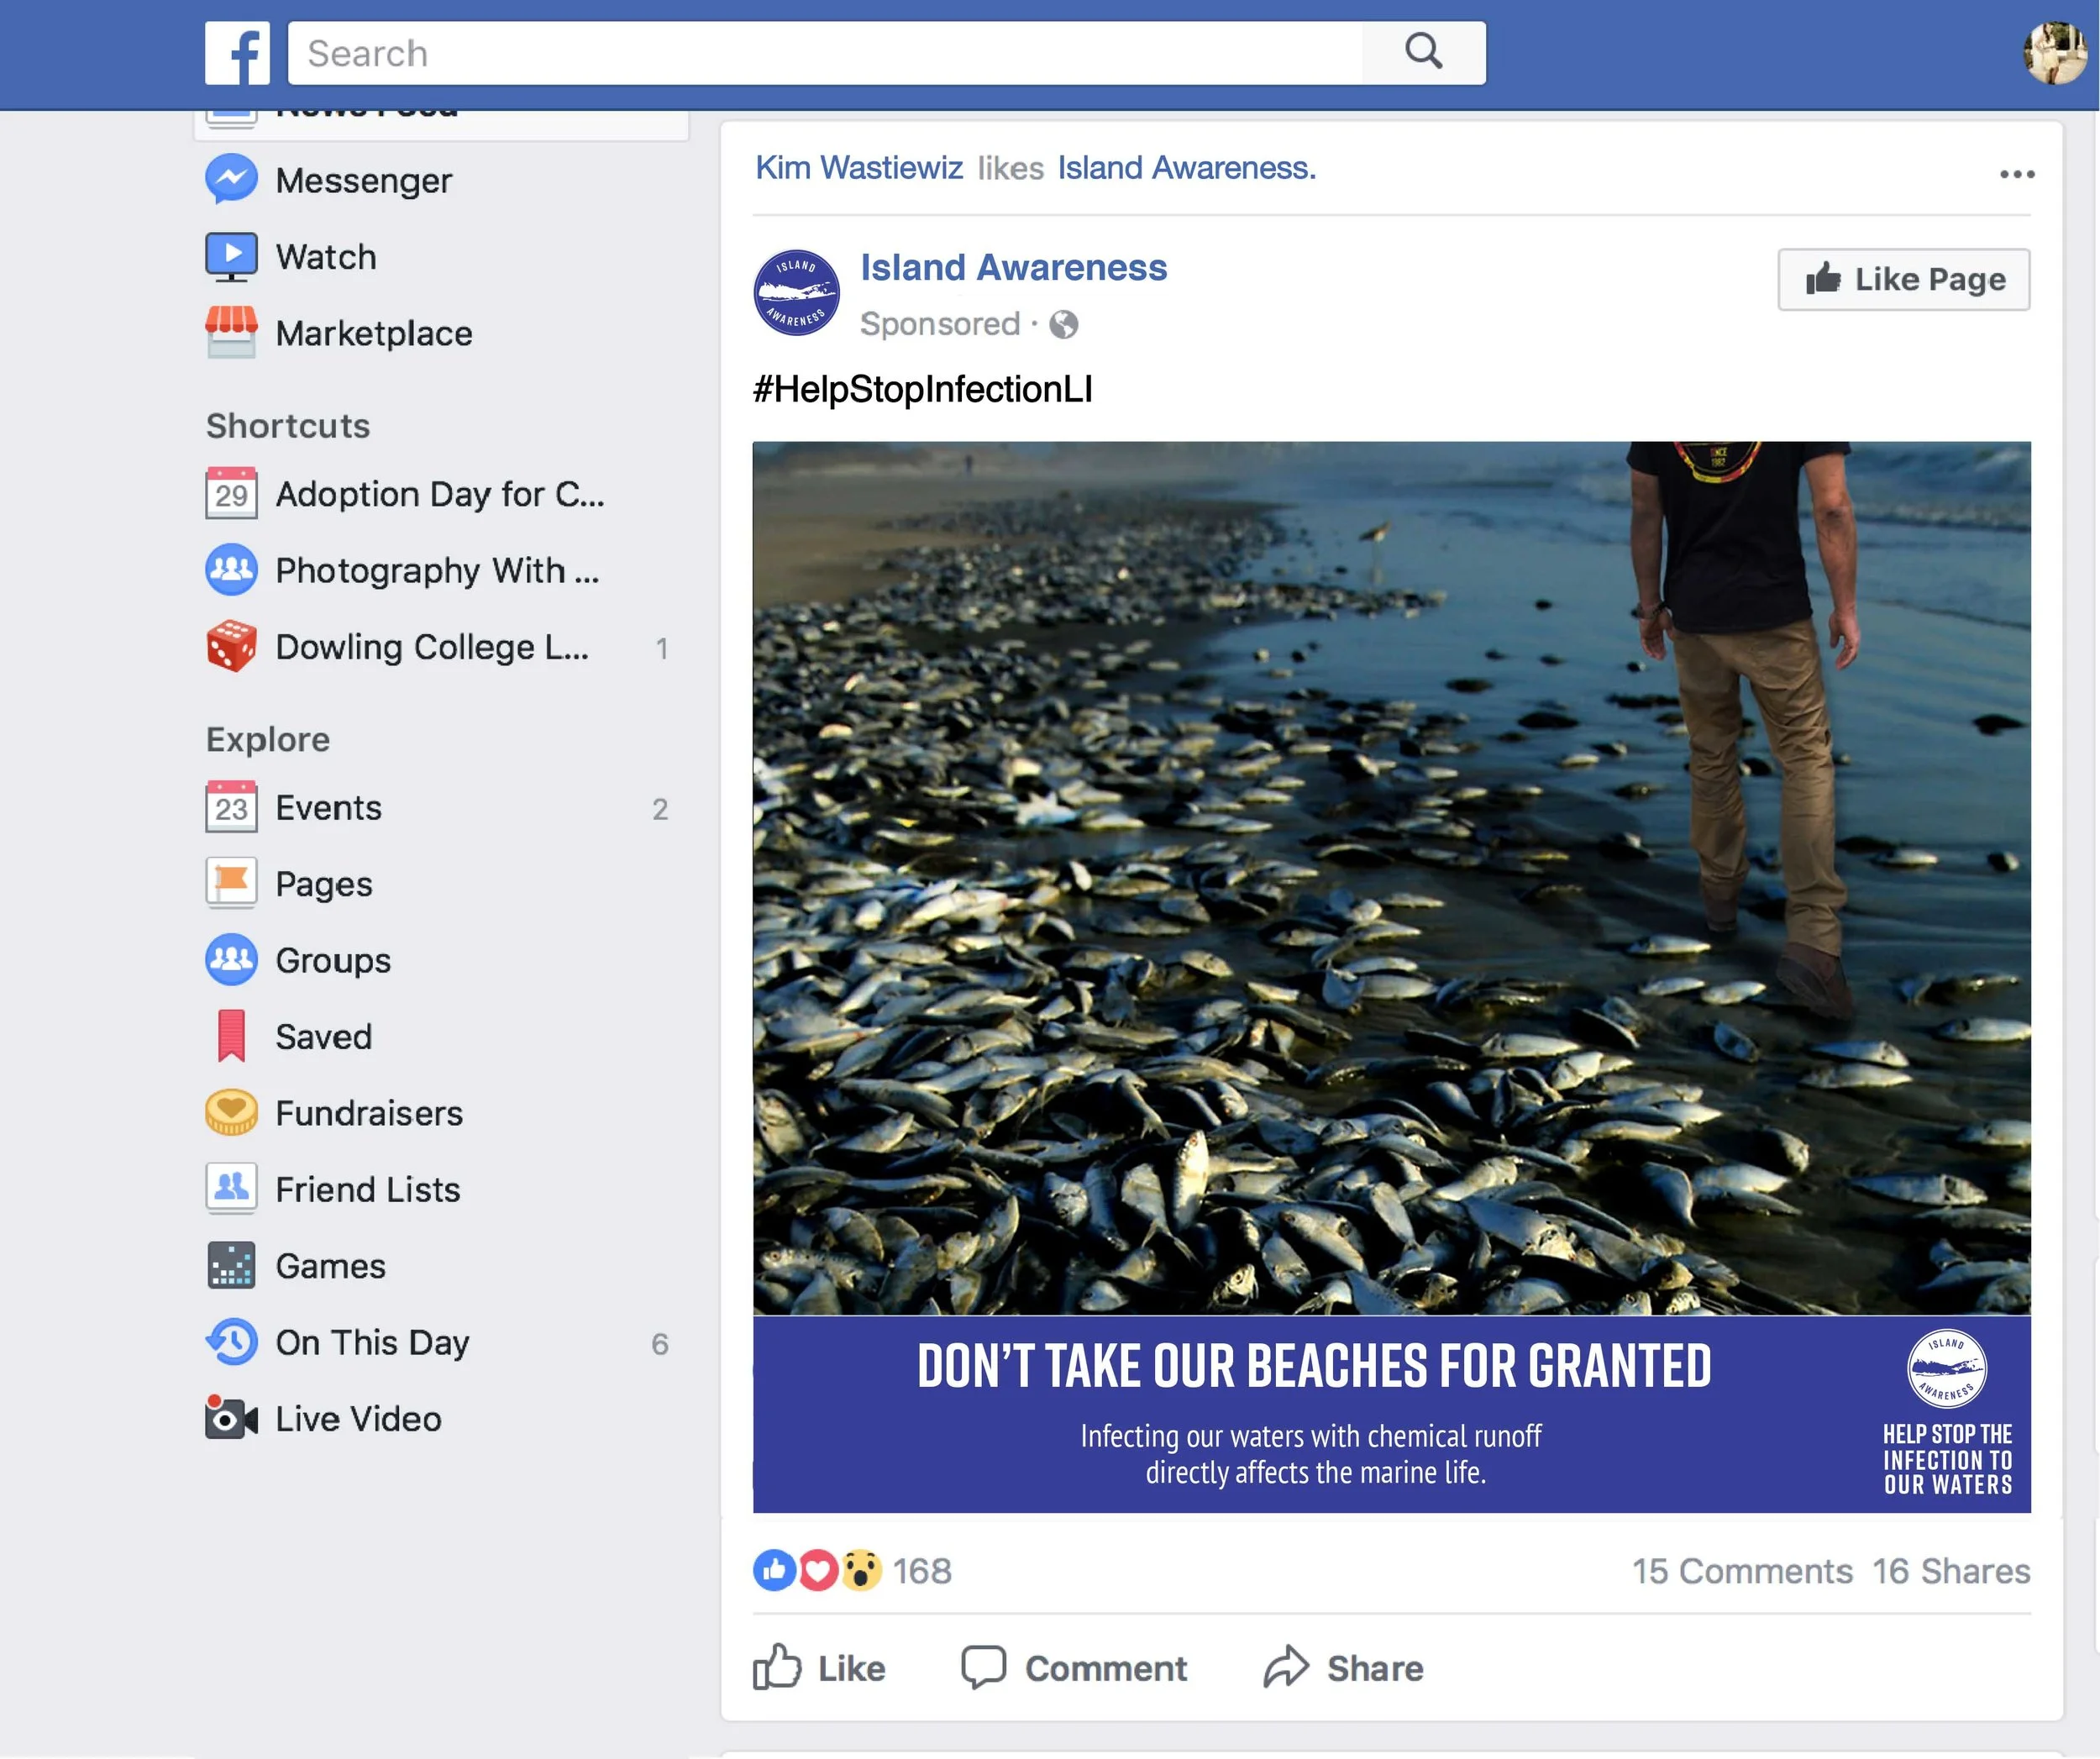This screenshot has height=1759, width=2100.
Task: Open On This Day memories
Action: pos(372,1342)
